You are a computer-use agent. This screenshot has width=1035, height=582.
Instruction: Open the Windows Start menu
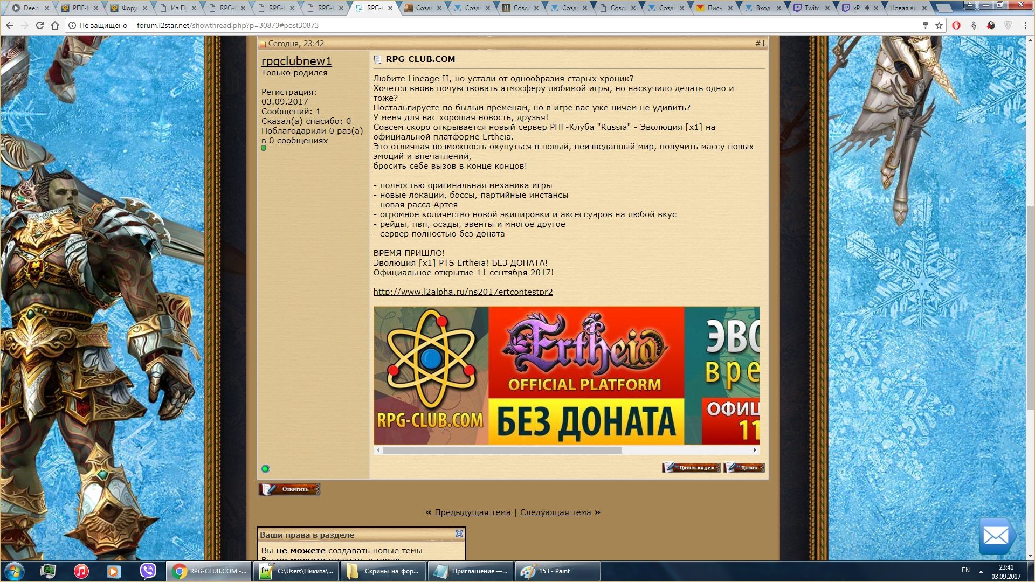(15, 571)
